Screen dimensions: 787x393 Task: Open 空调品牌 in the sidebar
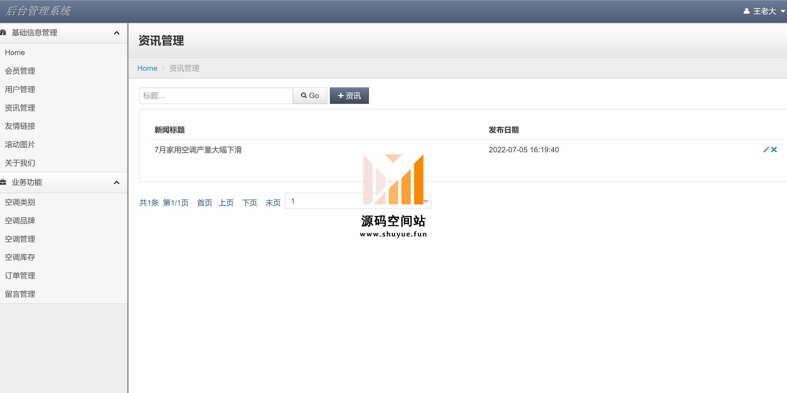[x=20, y=221]
